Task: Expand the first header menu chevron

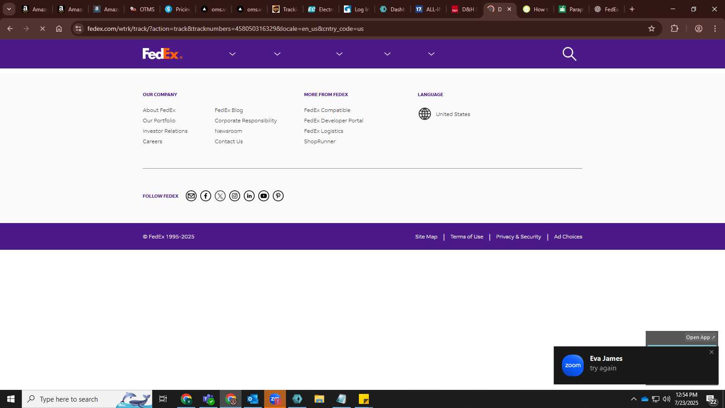Action: (232, 54)
